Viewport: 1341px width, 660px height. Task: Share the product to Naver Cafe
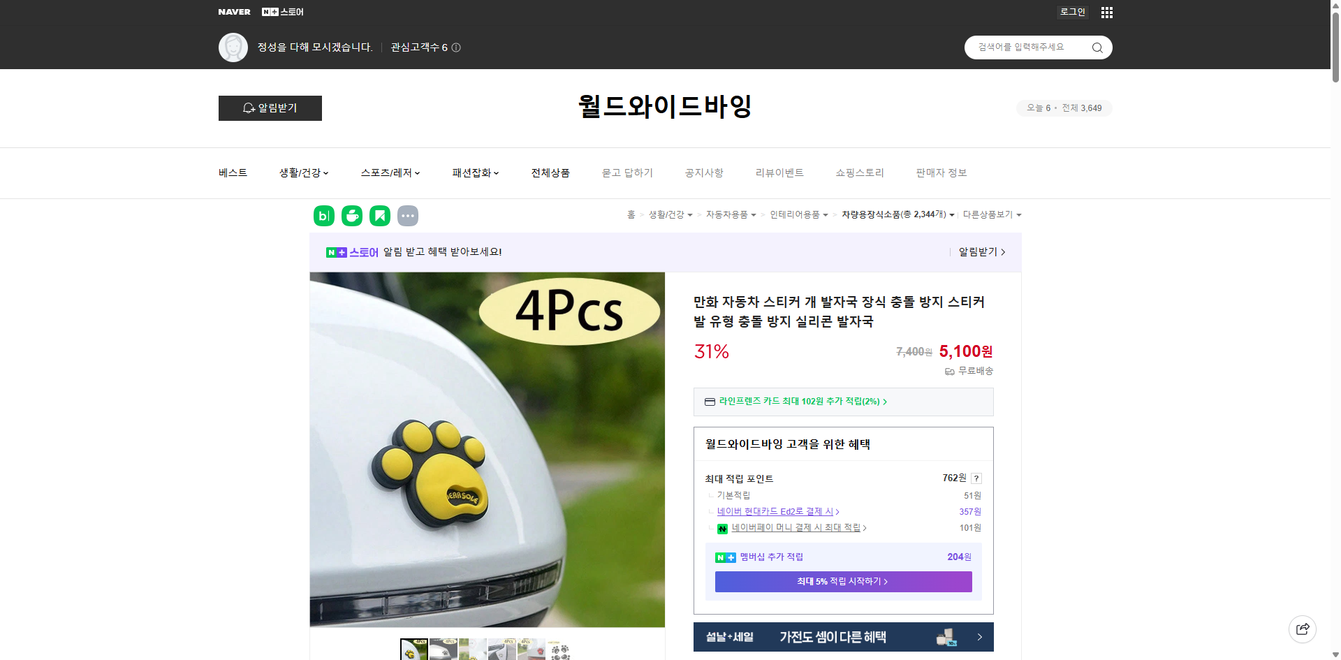coord(351,216)
